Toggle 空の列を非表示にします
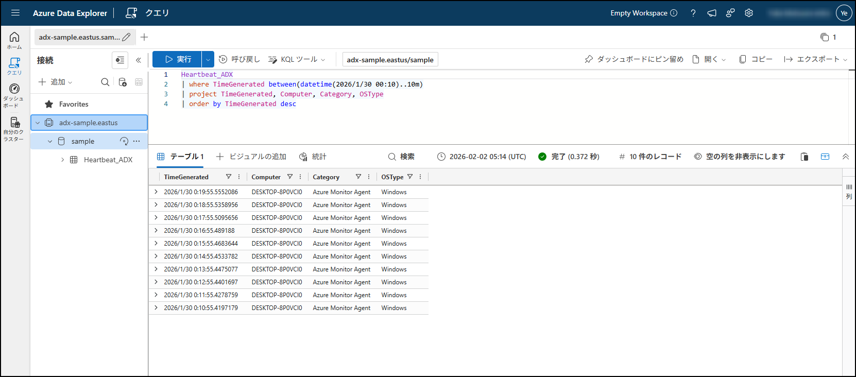Screen dimensions: 856x377 pos(740,157)
